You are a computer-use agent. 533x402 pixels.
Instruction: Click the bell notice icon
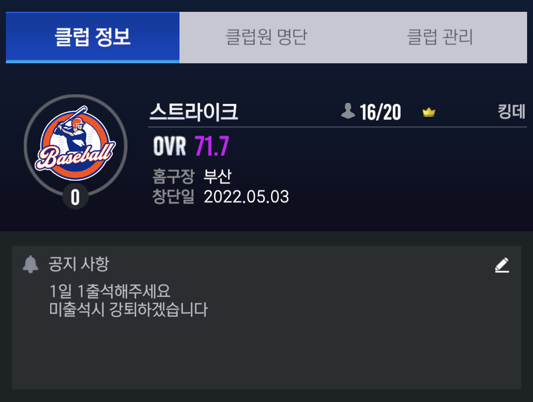[x=31, y=264]
